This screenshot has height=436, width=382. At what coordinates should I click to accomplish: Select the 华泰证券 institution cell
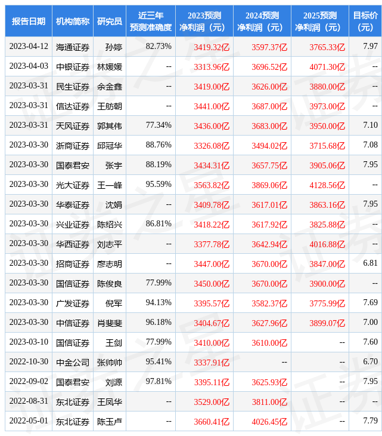point(73,205)
